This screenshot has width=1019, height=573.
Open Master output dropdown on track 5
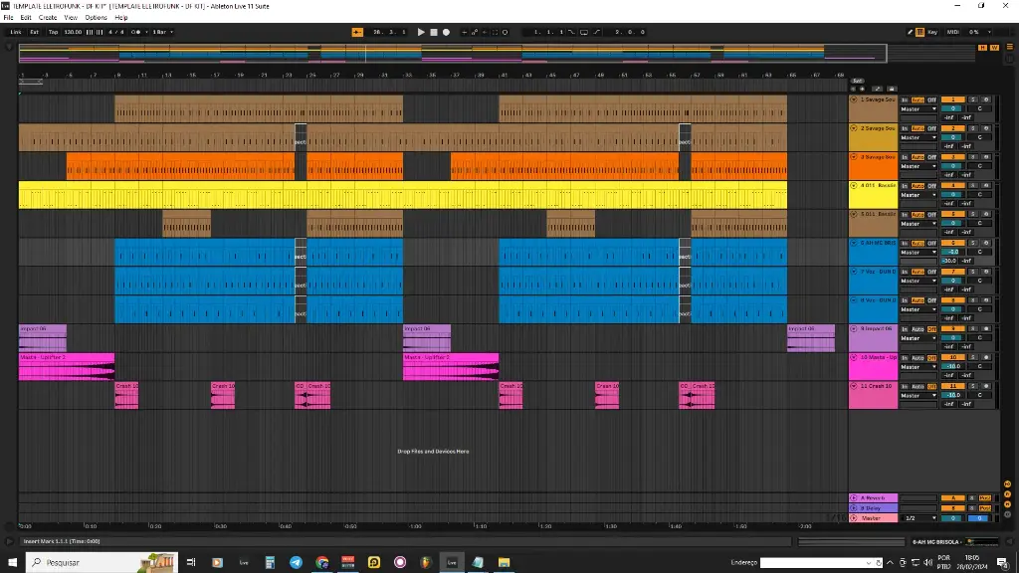(918, 224)
